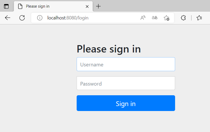Click the Username placeholder text

click(92, 65)
